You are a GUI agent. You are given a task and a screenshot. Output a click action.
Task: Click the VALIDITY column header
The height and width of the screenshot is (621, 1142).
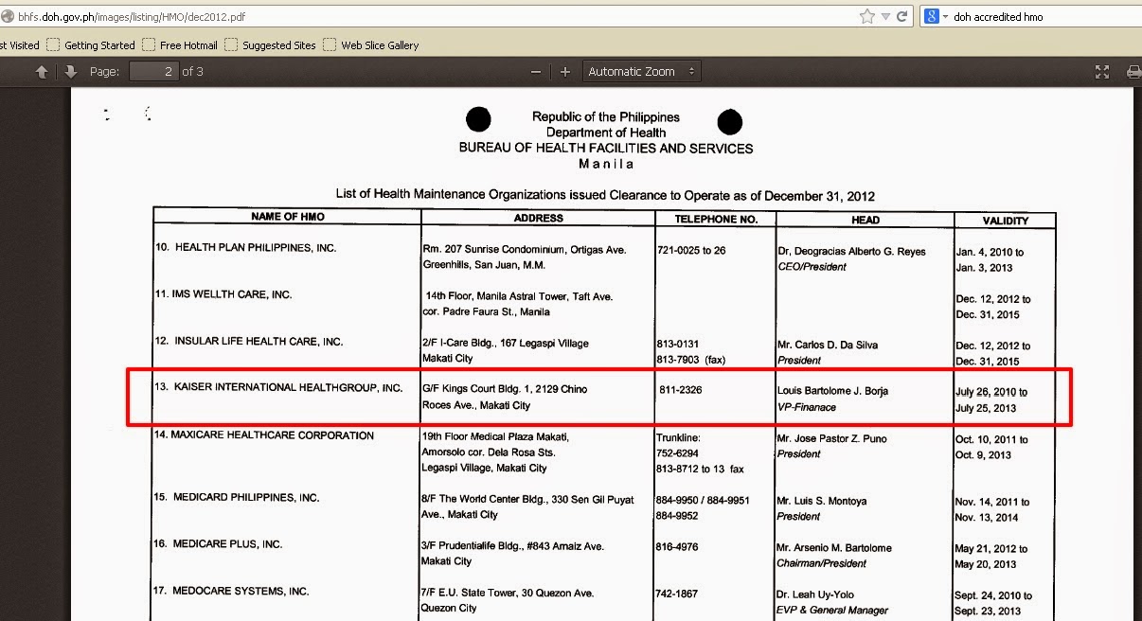pos(1006,220)
